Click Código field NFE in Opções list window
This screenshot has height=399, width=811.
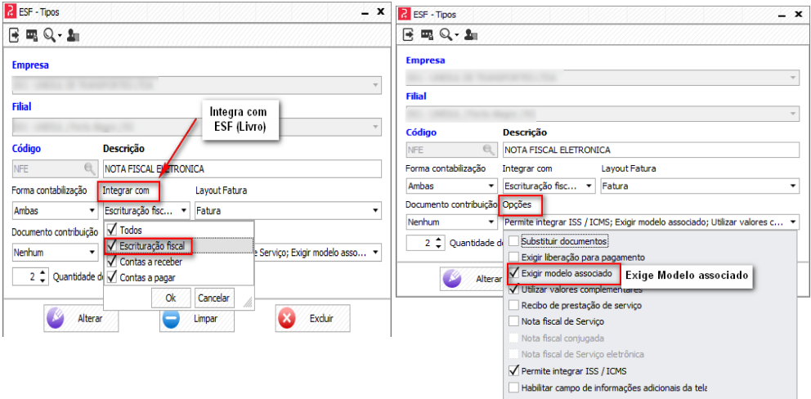451,150
